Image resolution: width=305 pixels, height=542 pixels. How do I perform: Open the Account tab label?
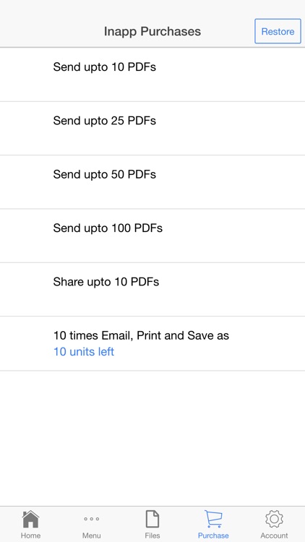[x=274, y=535]
